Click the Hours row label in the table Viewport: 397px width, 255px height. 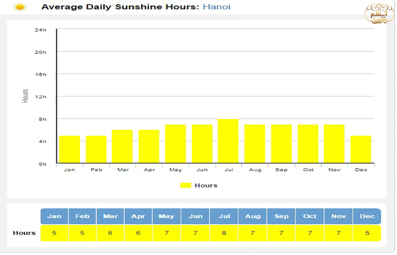pos(24,233)
